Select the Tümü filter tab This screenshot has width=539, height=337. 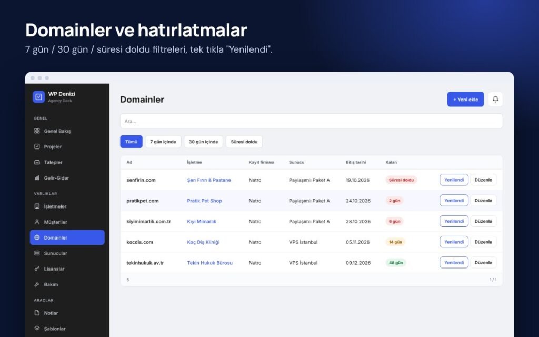(131, 142)
